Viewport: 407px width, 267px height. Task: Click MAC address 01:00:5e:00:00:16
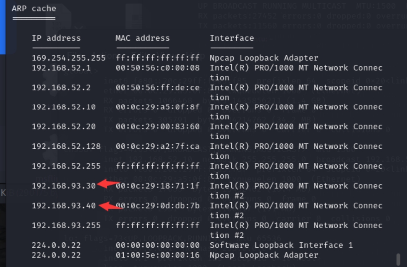click(x=158, y=255)
